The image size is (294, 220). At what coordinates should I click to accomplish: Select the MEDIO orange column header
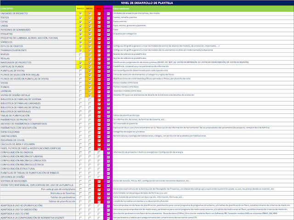pyautogui.click(x=90, y=9)
